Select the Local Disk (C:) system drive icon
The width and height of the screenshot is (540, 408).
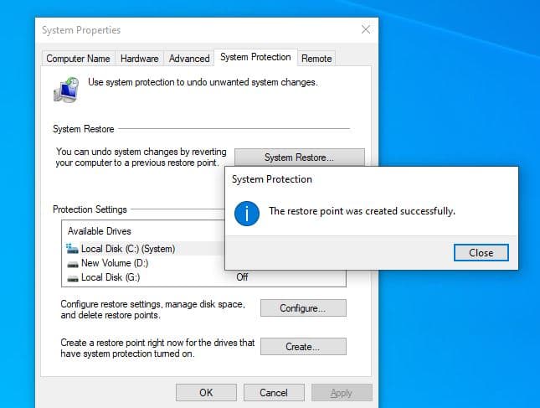pyautogui.click(x=72, y=249)
